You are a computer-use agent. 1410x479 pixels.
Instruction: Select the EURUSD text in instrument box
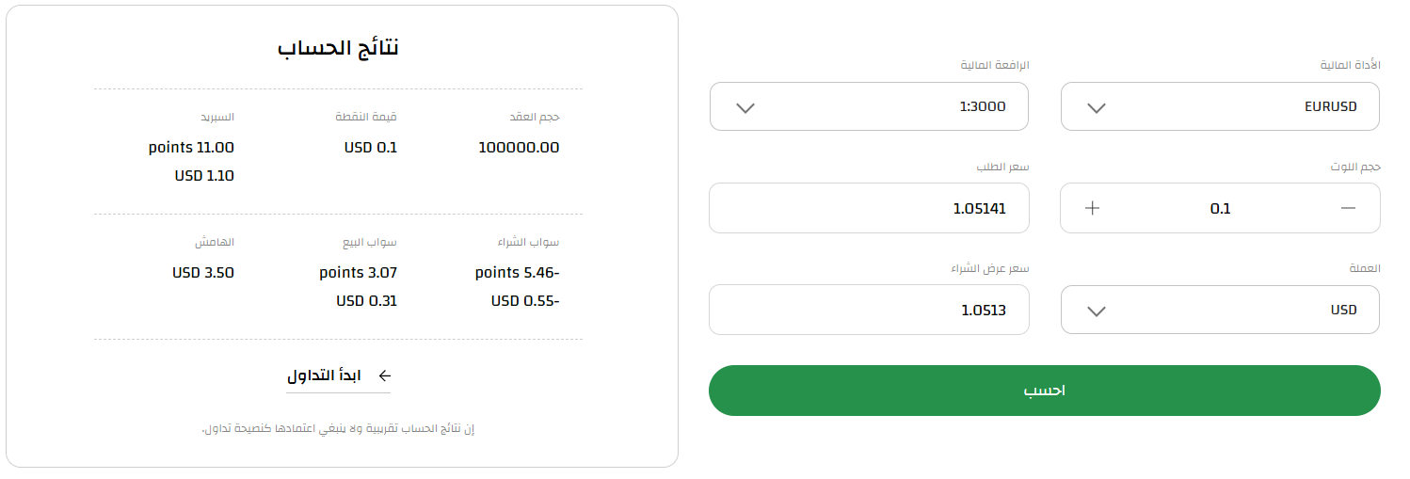coord(1331,106)
